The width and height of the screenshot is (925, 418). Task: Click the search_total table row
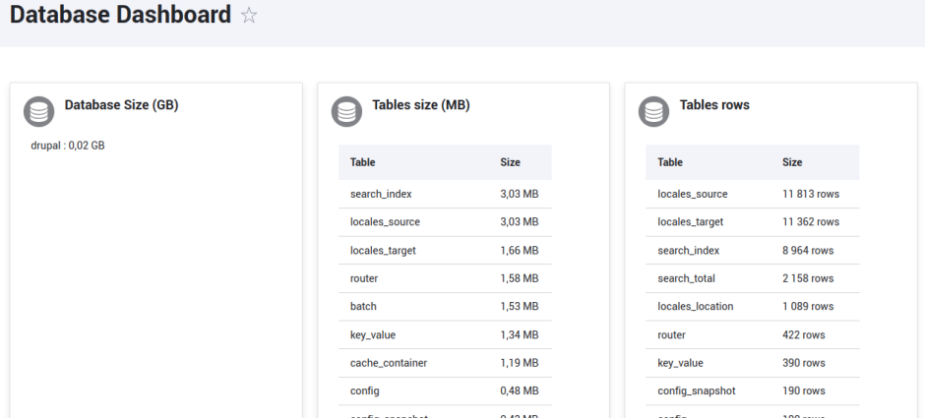click(x=752, y=278)
